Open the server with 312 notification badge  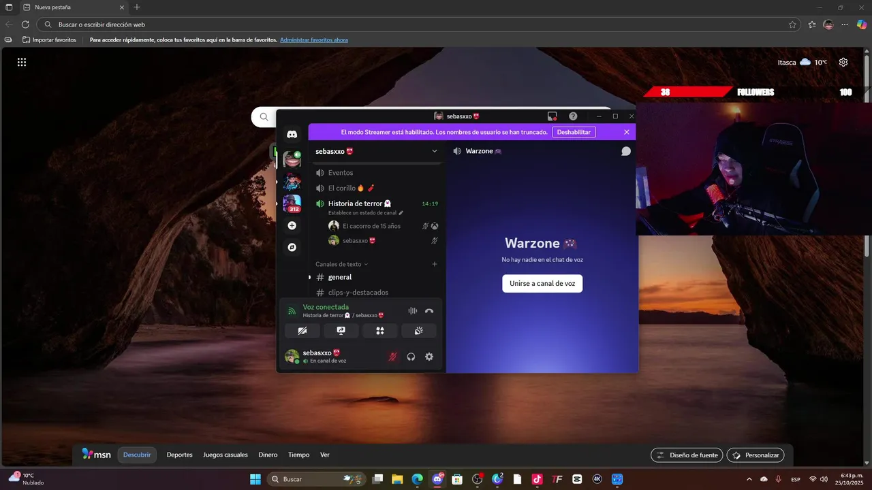[x=292, y=203]
